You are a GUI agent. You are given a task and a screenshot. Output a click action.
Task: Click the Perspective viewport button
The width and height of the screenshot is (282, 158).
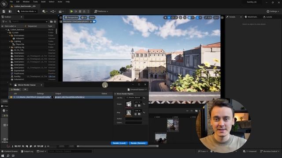click(71, 18)
